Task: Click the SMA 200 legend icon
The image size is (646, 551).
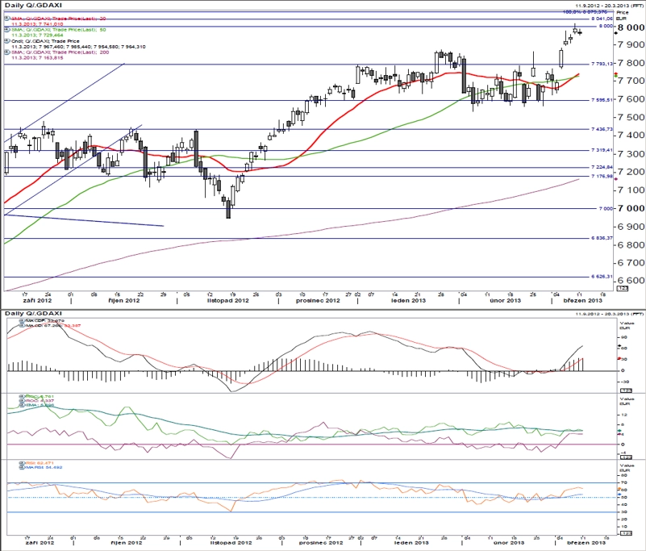Action: click(7, 52)
